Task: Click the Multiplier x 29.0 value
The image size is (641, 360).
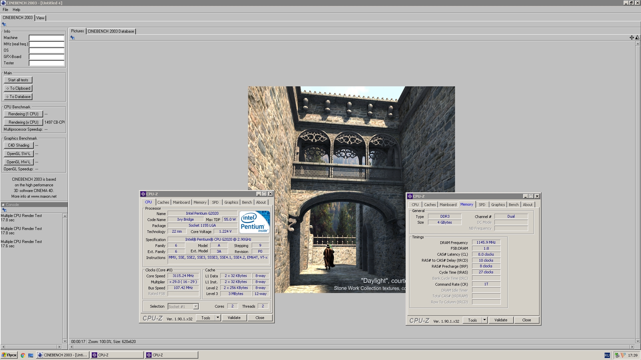Action: tap(183, 282)
